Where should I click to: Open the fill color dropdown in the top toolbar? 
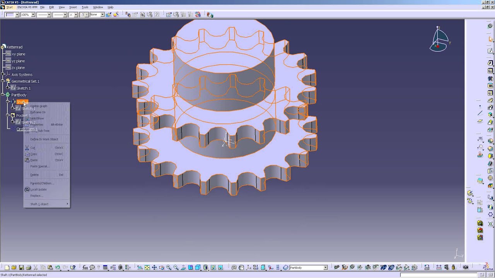click(17, 15)
